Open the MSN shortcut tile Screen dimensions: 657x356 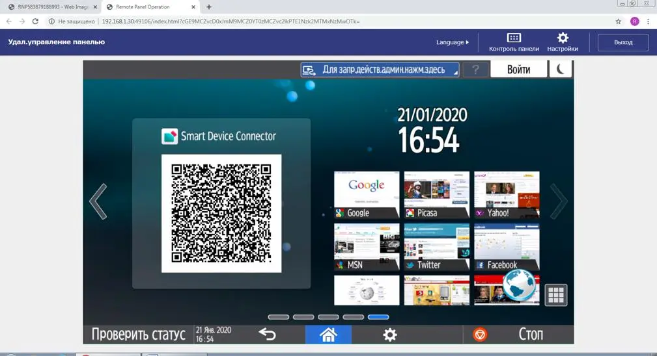pyautogui.click(x=367, y=246)
